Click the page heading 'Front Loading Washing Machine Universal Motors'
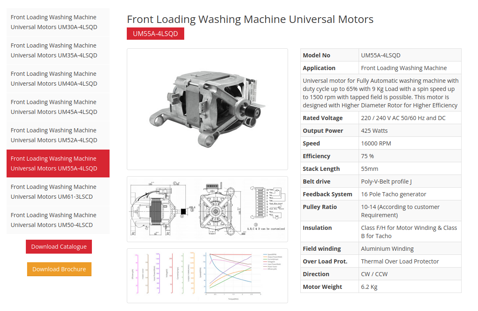The image size is (478, 311). [250, 19]
